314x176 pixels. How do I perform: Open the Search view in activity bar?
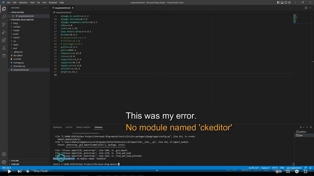(4, 17)
